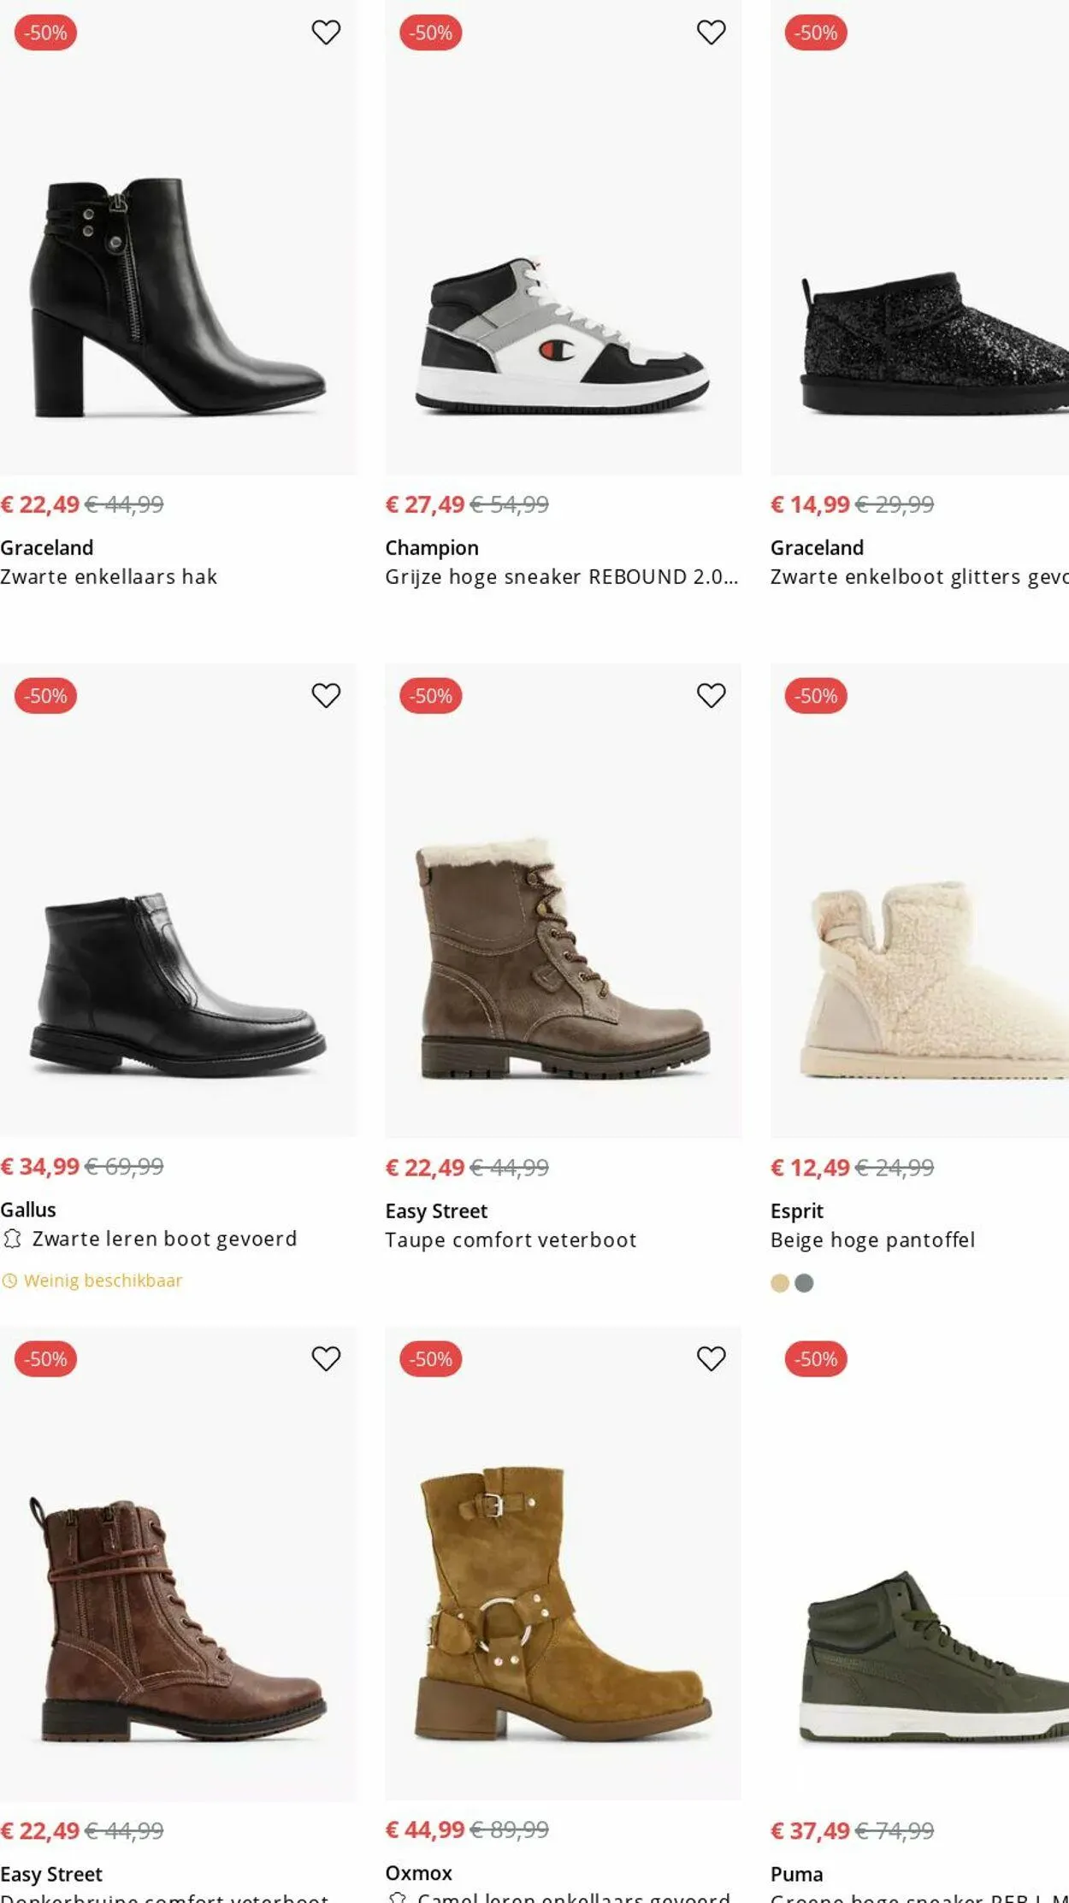Image resolution: width=1069 pixels, height=1903 pixels.
Task: Open 'Grijze hoge sneaker REBOUND 2.0' link
Action: [x=560, y=577]
